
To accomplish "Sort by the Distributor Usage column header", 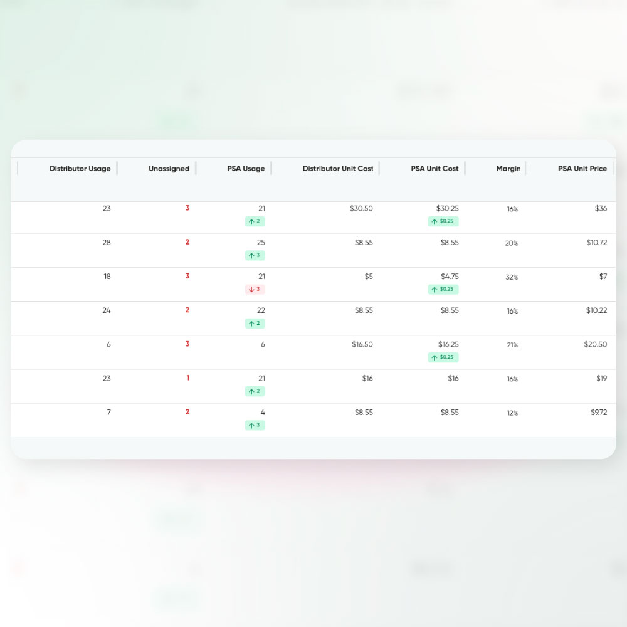I will coord(80,169).
